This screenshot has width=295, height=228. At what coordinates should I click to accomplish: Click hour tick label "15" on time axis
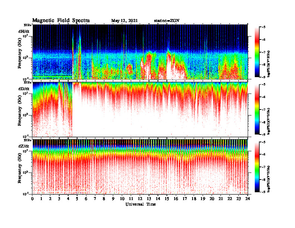tap(167, 199)
